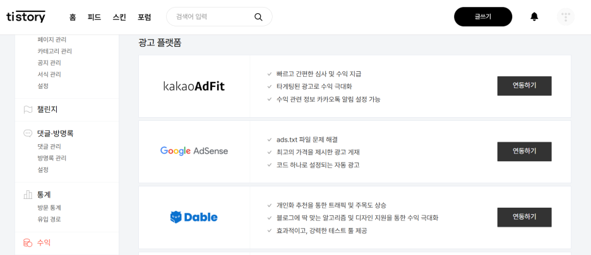The image size is (591, 255).
Task: Click text 빠르고 간편한 심사 및 수익 지급
Action: tap(319, 74)
